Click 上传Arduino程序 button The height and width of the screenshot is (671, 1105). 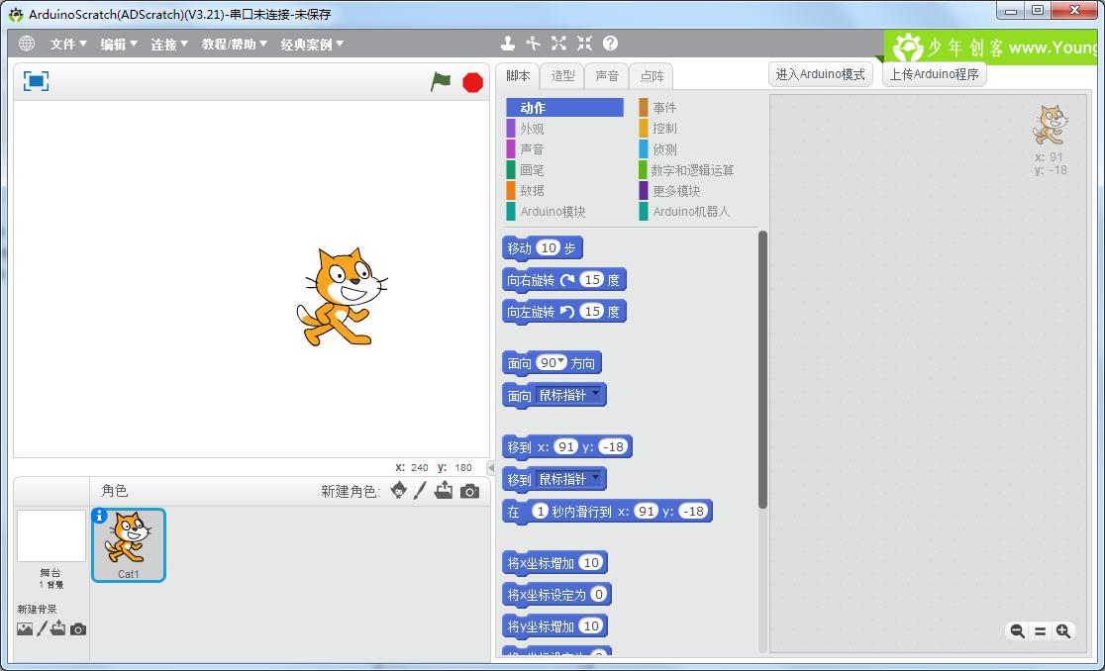pyautogui.click(x=934, y=74)
